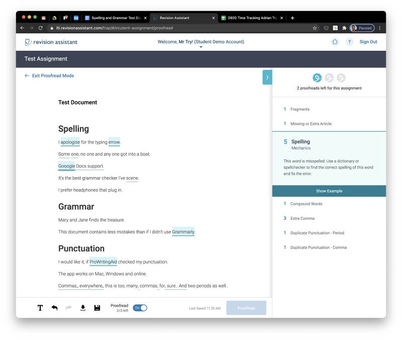Reload the page in the browser
402x339 pixels.
coord(40,28)
